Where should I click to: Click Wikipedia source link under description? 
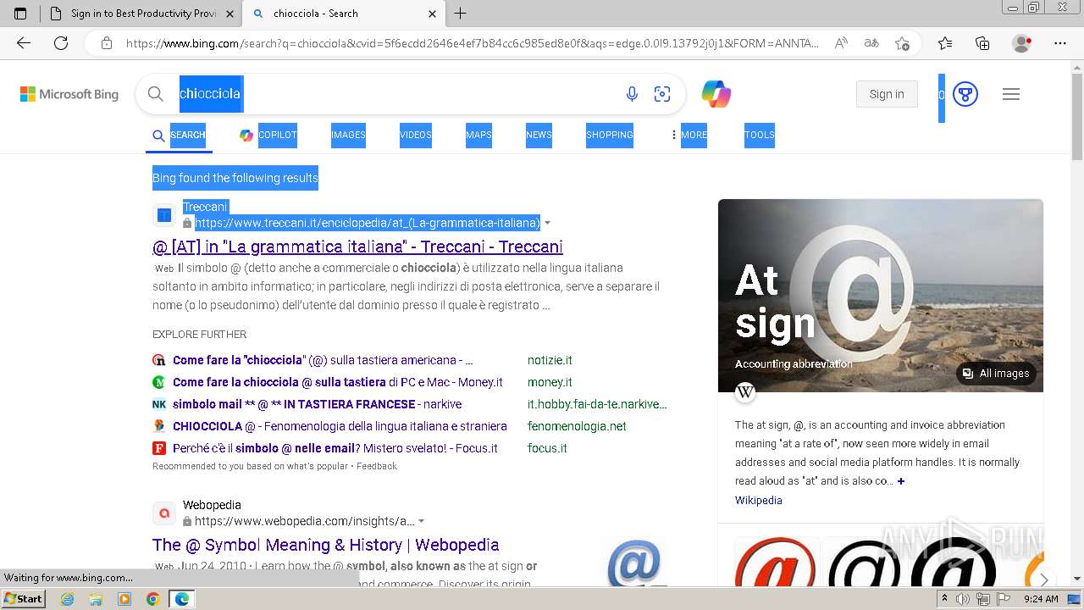[759, 500]
